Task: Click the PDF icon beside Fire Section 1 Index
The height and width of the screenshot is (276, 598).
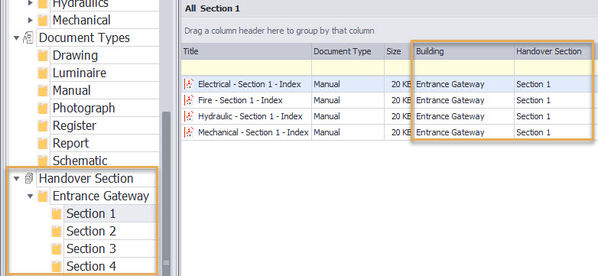Action: 189,100
